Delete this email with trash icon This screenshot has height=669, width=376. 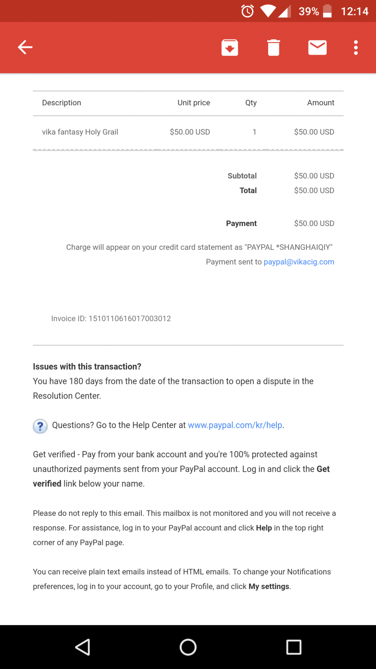click(273, 47)
